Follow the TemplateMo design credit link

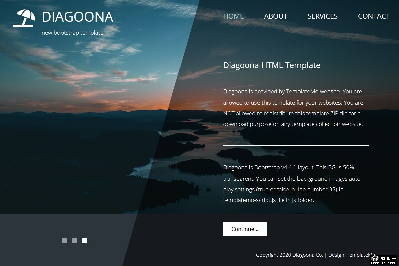pos(360,255)
